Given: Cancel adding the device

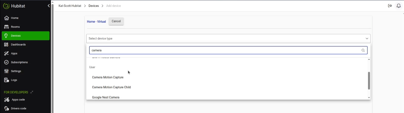Looking at the screenshot, I should 116,21.
